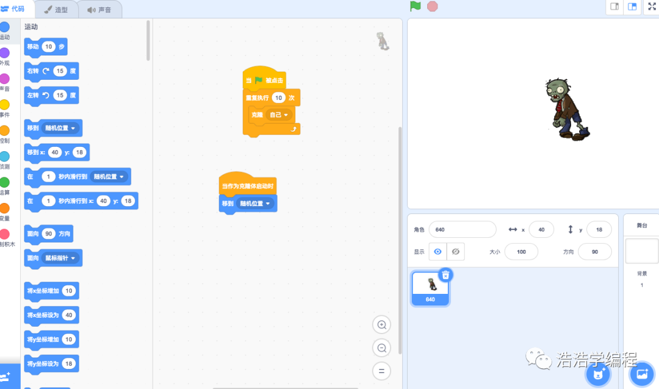Open 克隆 自己 dropdown in script
The height and width of the screenshot is (389, 659).
point(279,115)
